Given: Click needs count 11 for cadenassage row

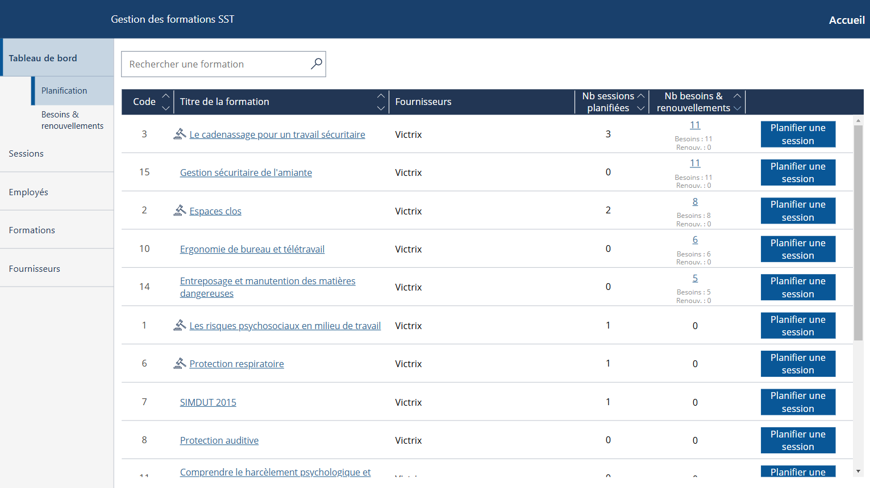Looking at the screenshot, I should click(695, 125).
